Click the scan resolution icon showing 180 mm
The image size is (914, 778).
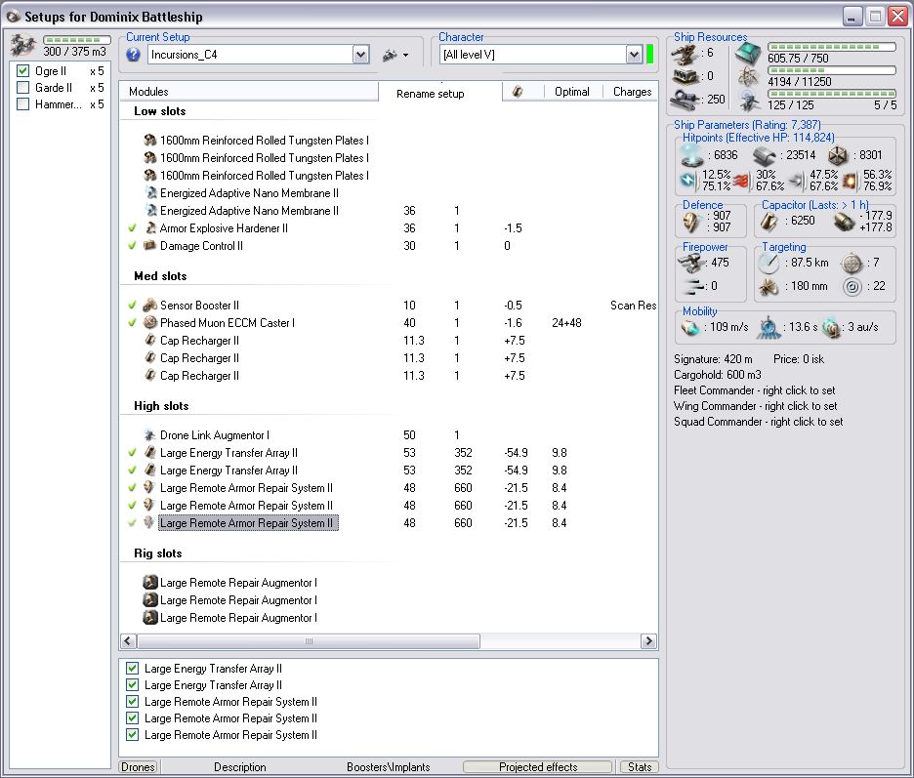(769, 287)
